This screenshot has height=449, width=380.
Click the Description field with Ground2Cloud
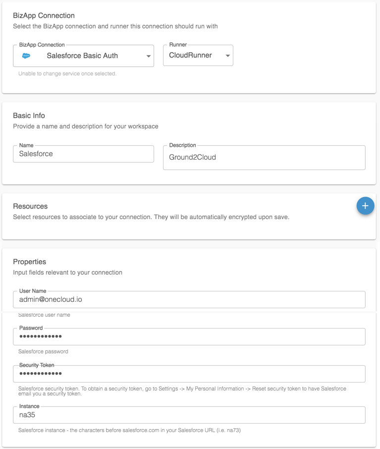click(x=264, y=158)
